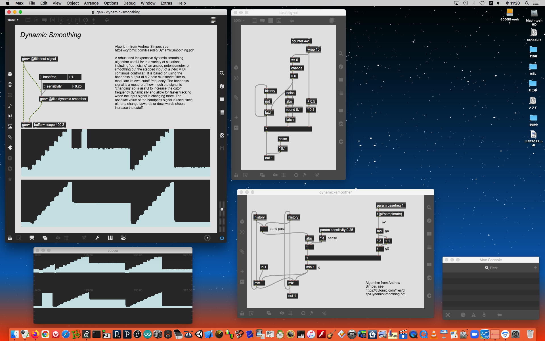This screenshot has width=545, height=341.
Task: Enable presentation mode in main patcher
Action: [32, 238]
